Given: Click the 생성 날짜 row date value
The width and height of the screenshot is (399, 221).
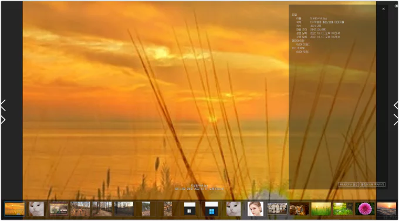Looking at the screenshot, I should coord(325,33).
